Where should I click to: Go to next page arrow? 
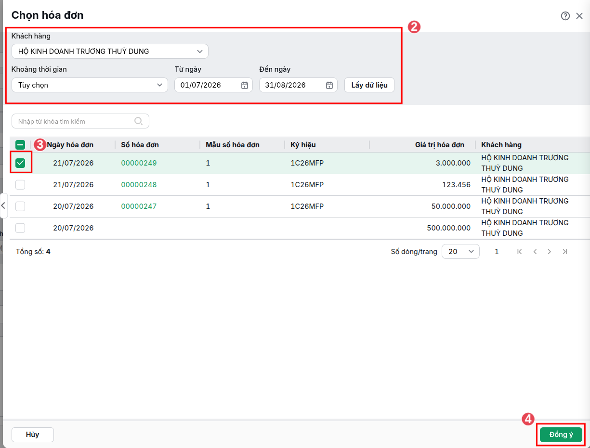pos(550,252)
